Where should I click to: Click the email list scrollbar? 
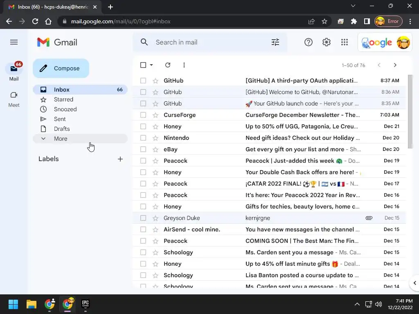click(x=410, y=112)
